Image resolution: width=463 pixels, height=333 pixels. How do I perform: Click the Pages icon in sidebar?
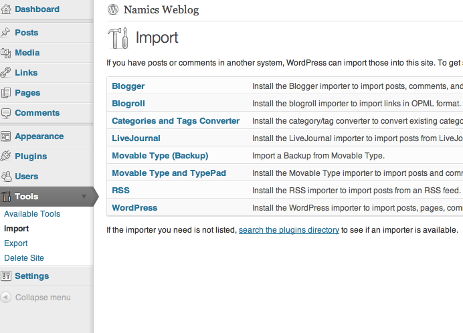5,93
